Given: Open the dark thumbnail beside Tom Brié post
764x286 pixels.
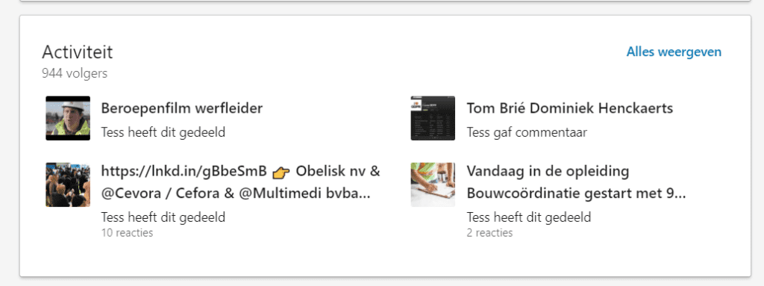Looking at the screenshot, I should (x=433, y=118).
